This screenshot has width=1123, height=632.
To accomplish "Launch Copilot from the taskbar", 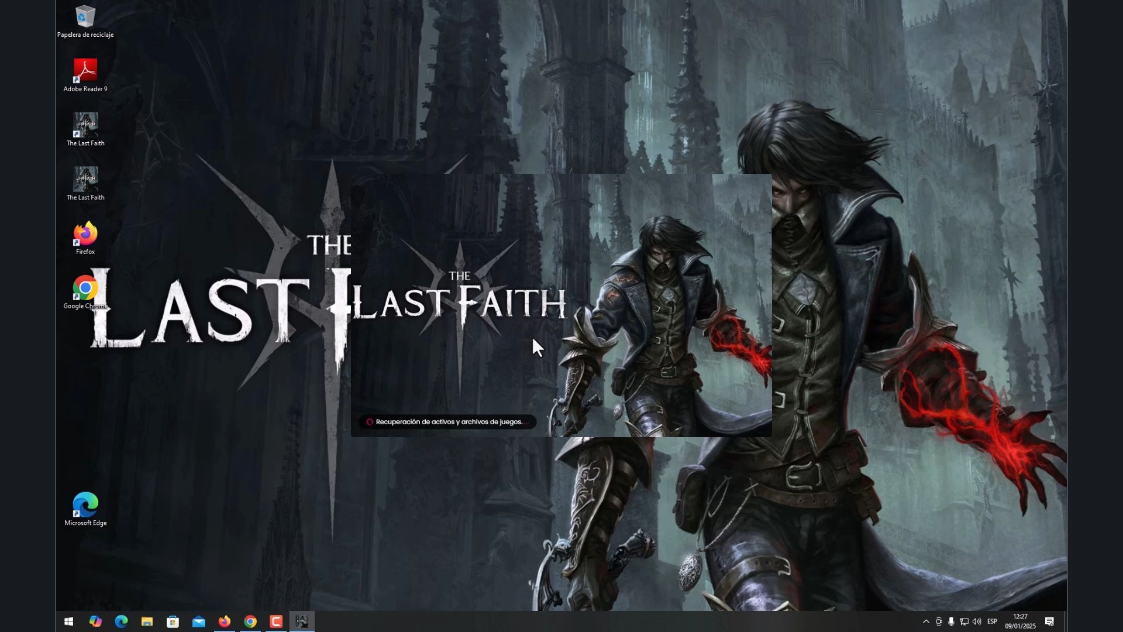I will coord(95,621).
